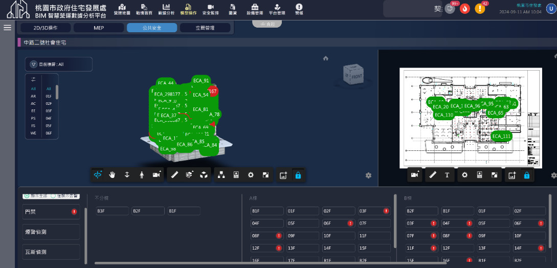Select EE discipline filter
This screenshot has width=557, height=268.
[33, 111]
